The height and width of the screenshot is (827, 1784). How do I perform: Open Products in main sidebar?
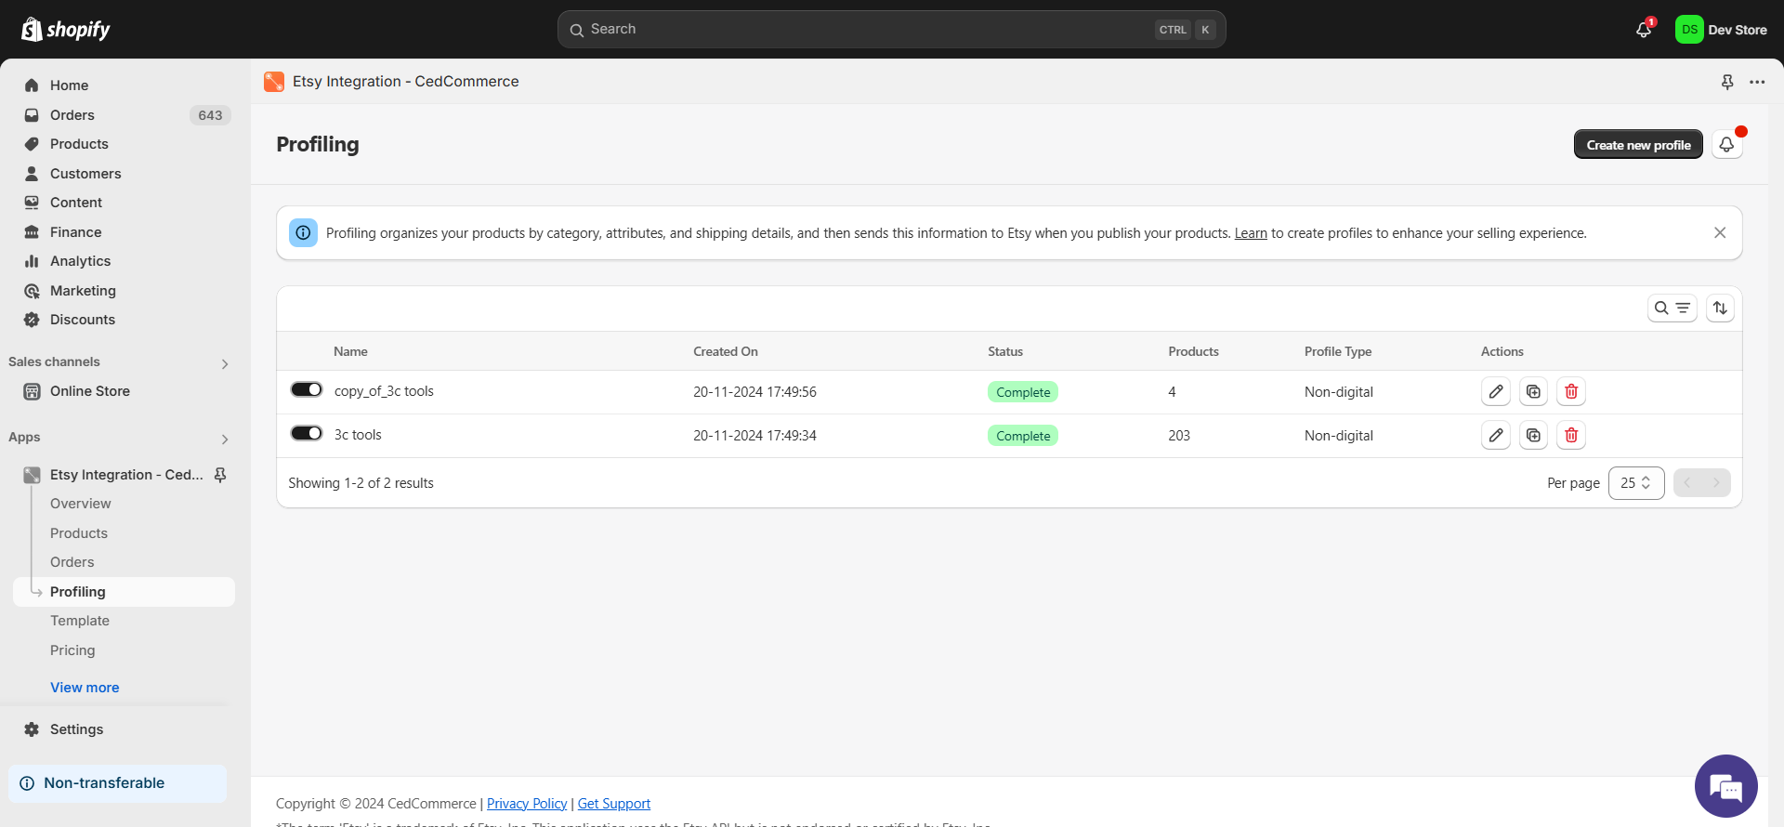(79, 144)
